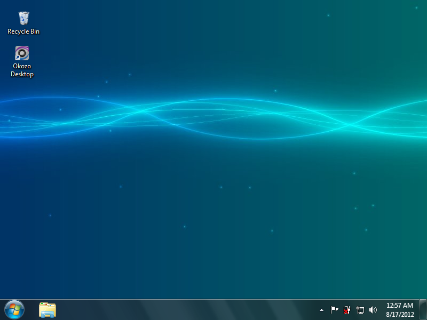This screenshot has height=320, width=427.
Task: Open the Windows Start menu orb
Action: 14,310
